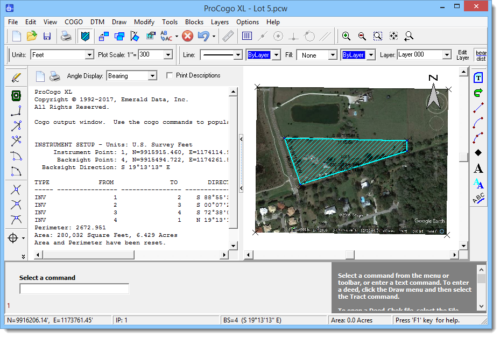Viewport: 500px width, 337px height.
Task: Select the large A text tool
Action: (x=478, y=169)
